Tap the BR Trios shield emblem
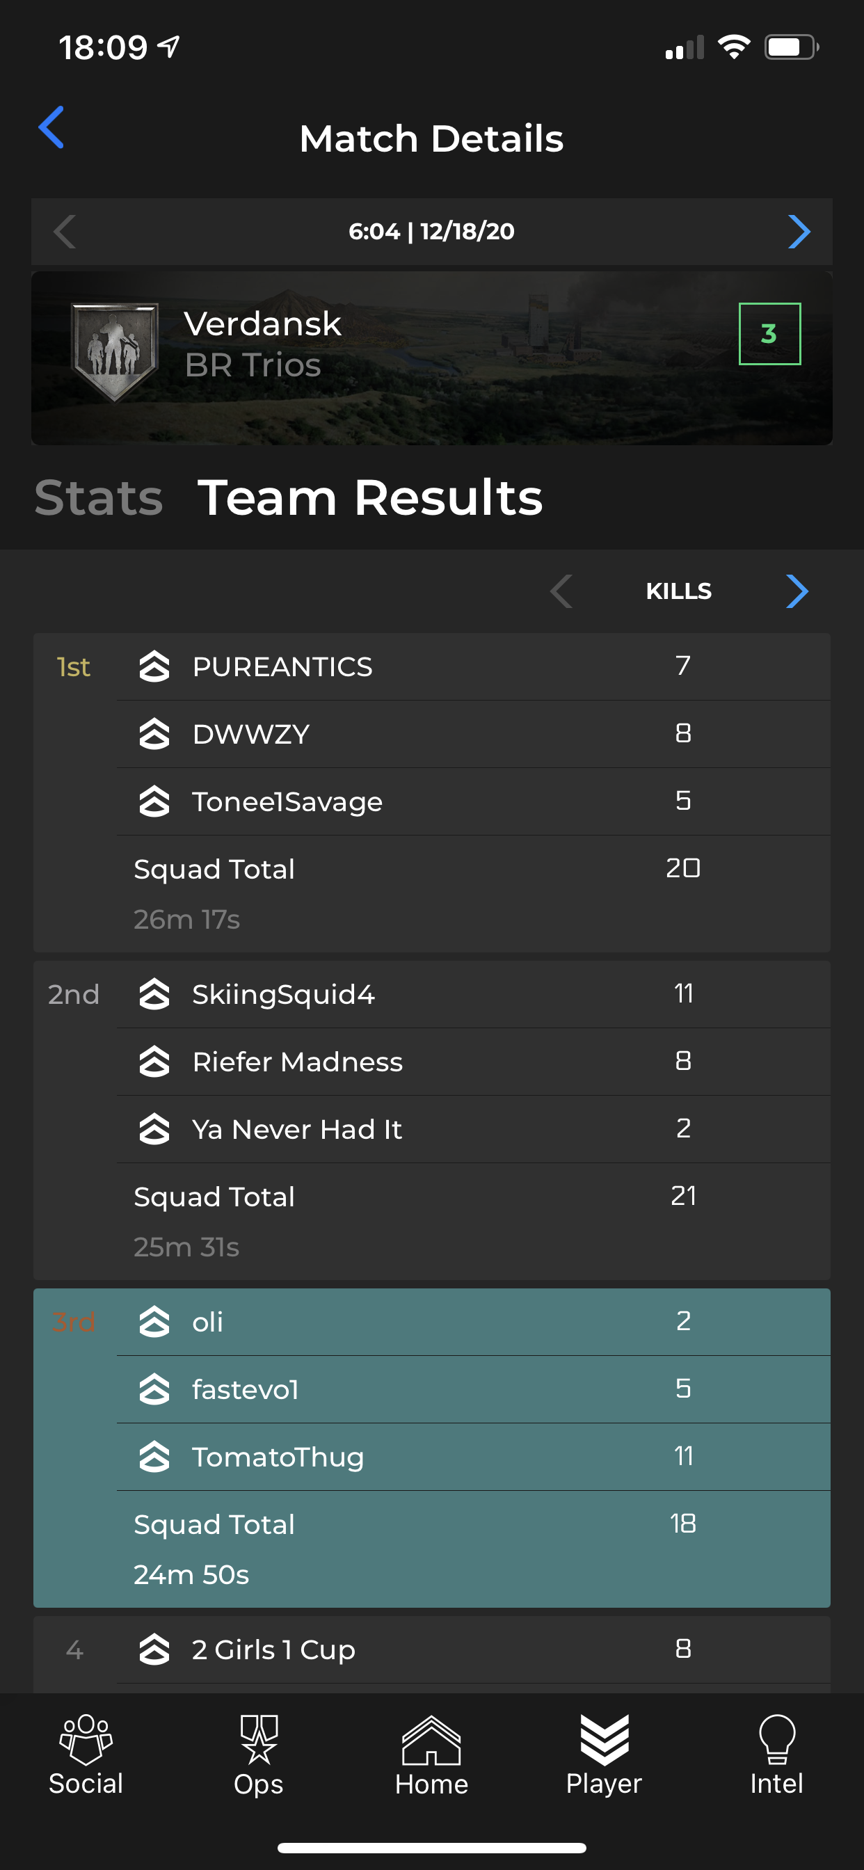 pos(115,352)
